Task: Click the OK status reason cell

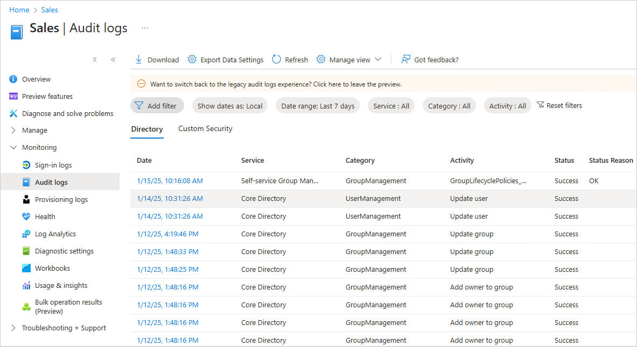Action: tap(593, 181)
